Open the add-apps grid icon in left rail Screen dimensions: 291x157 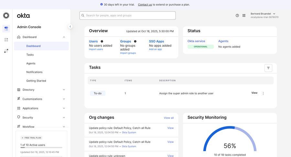6,40
